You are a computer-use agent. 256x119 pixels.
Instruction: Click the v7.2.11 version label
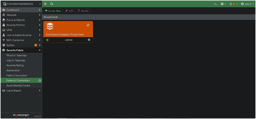tap(38, 116)
